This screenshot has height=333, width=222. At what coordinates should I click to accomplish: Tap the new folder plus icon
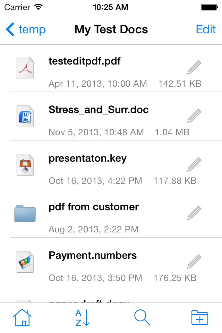[200, 317]
